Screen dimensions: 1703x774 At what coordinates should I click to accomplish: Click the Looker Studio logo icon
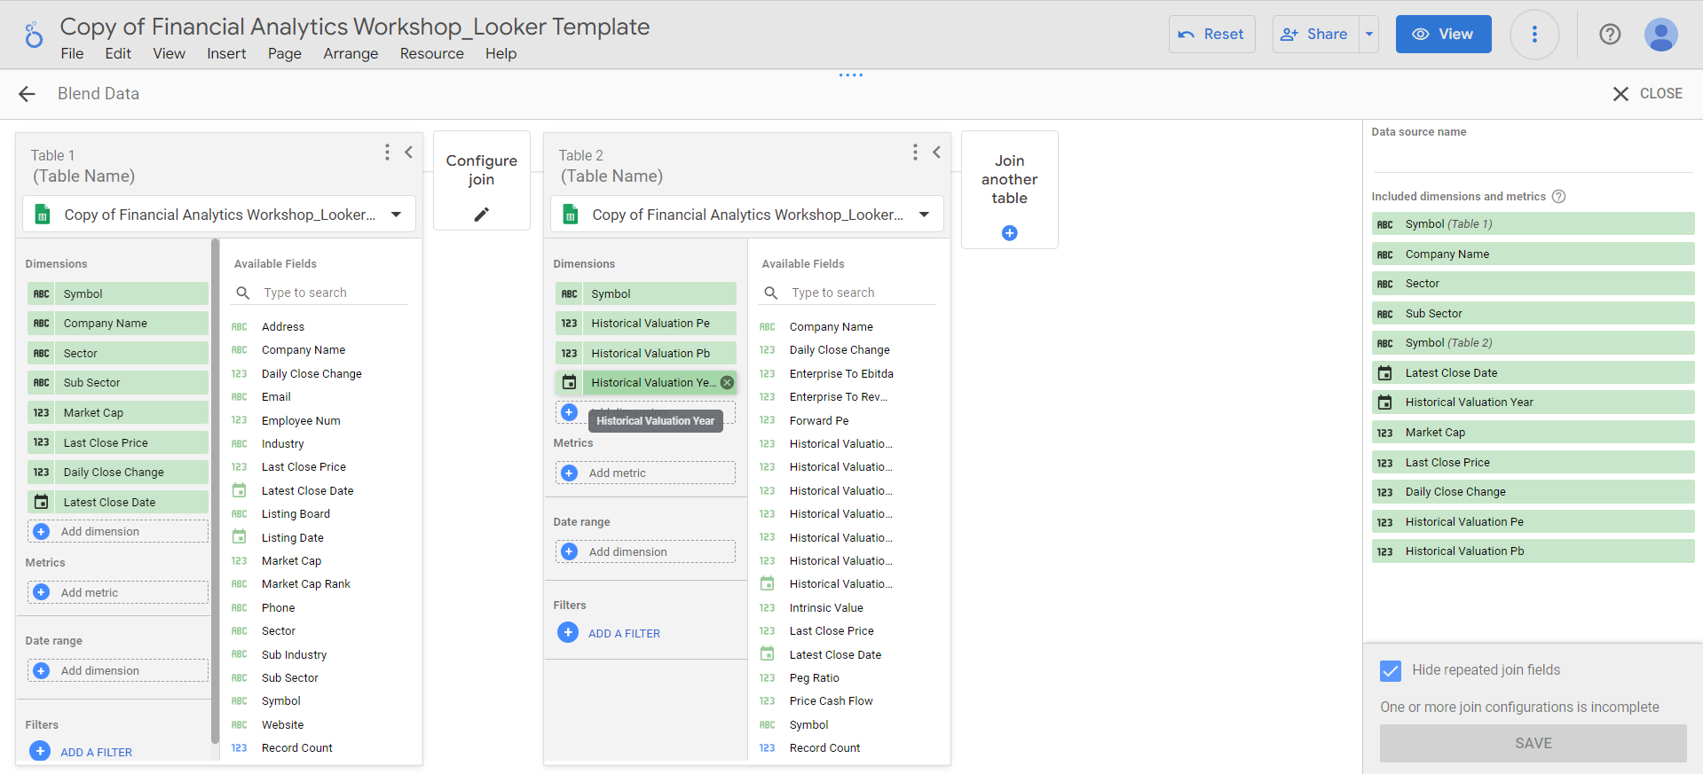tap(33, 35)
